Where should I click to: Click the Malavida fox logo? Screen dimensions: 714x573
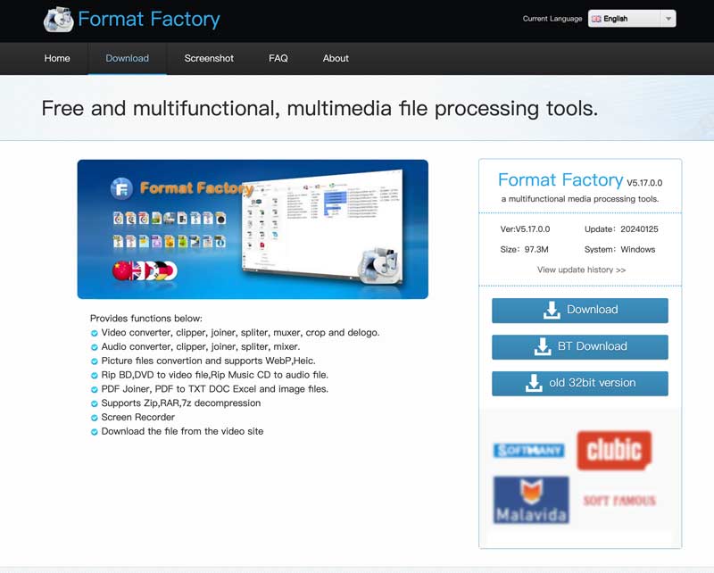(x=531, y=500)
